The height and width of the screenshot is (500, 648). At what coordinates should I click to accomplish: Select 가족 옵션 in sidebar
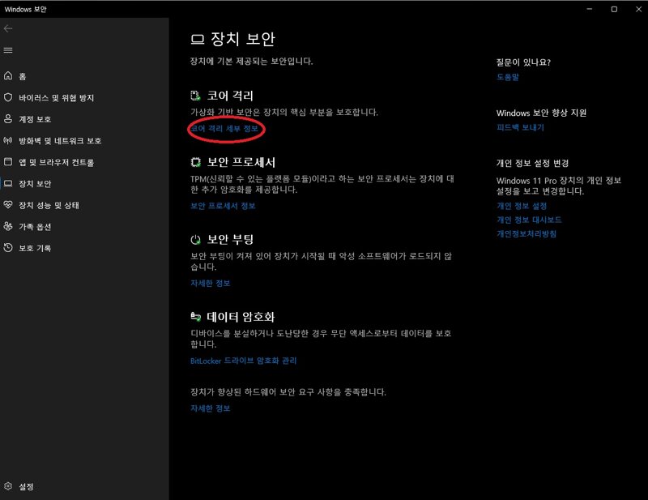pyautogui.click(x=35, y=227)
